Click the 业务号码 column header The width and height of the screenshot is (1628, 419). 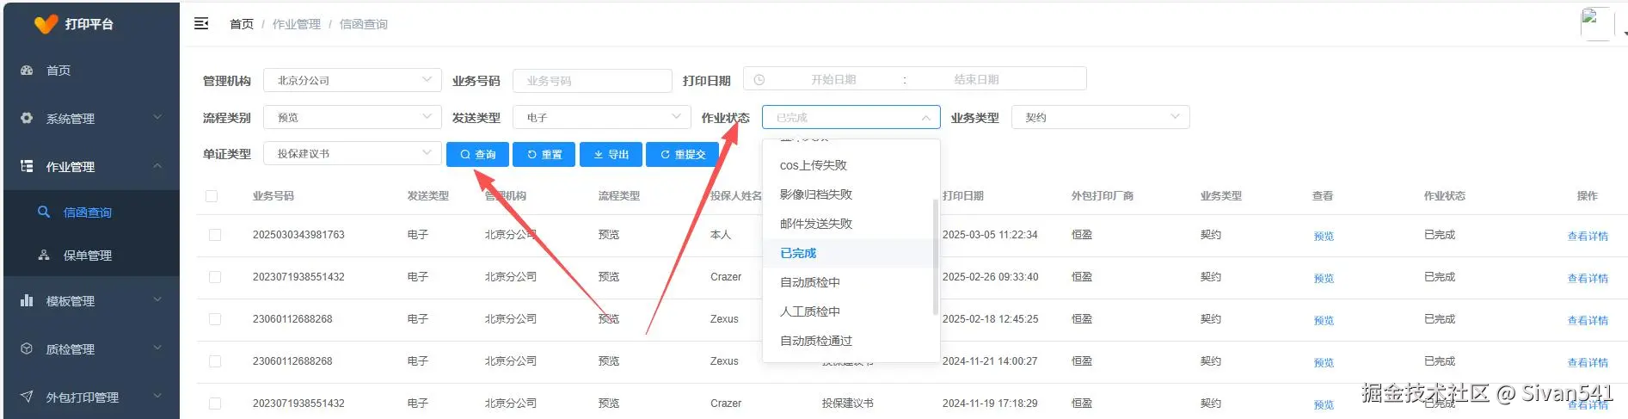pyautogui.click(x=273, y=196)
